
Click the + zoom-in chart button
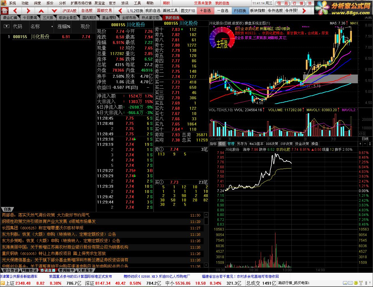click(x=360, y=144)
